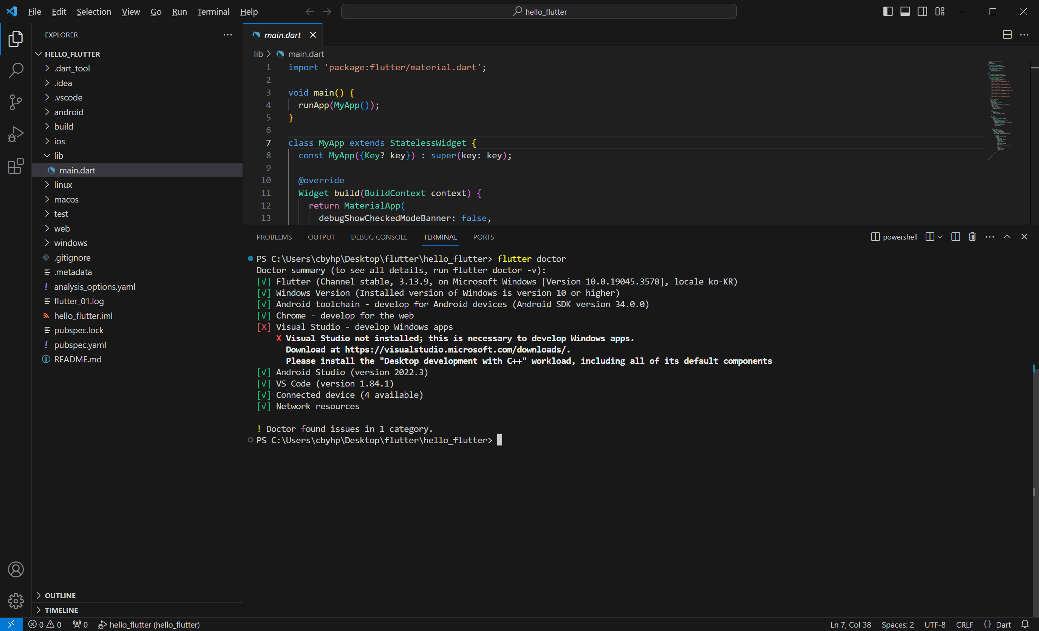Maximize the panel size with the chevron up
1039x631 pixels.
tap(1007, 237)
